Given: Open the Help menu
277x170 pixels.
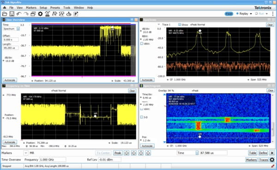Looking at the screenshot, I should point(90,7).
